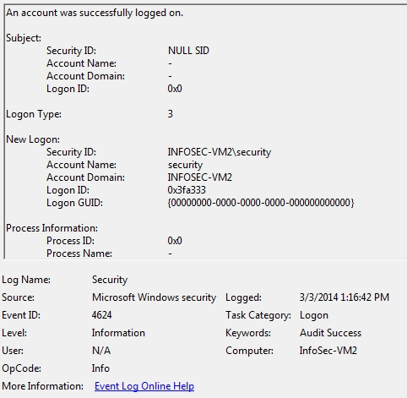The height and width of the screenshot is (398, 407).
Task: Select the User value N/A
Action: coord(101,351)
